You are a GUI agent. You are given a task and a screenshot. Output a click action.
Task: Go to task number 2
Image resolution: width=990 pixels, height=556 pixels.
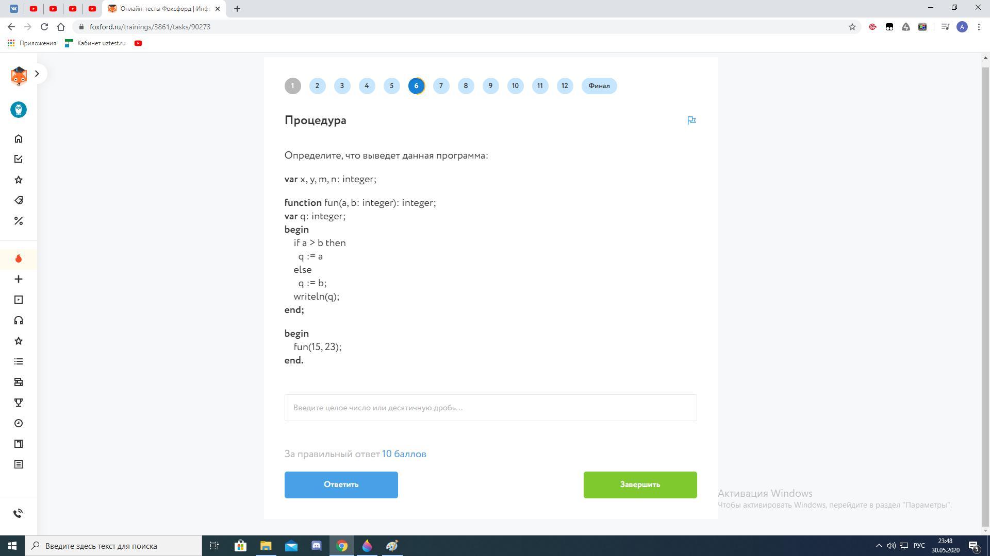[x=317, y=86]
